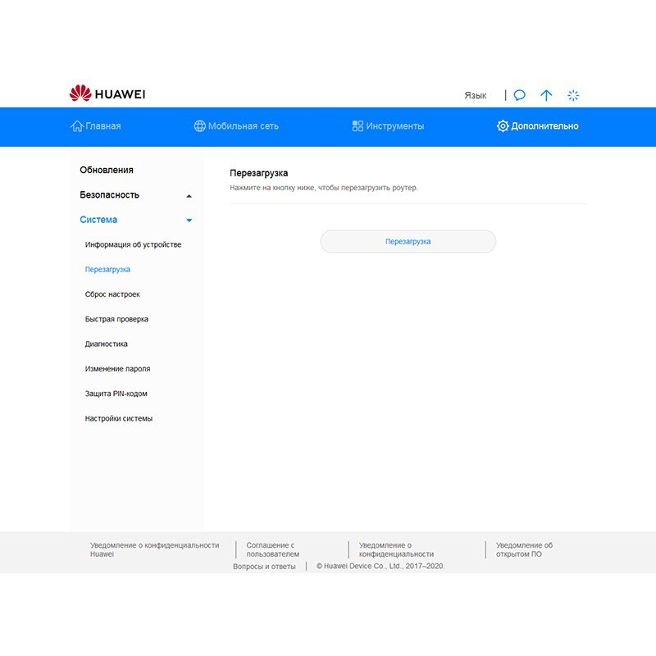Expand the Безопасность section arrow
The height and width of the screenshot is (656, 656).
189,196
